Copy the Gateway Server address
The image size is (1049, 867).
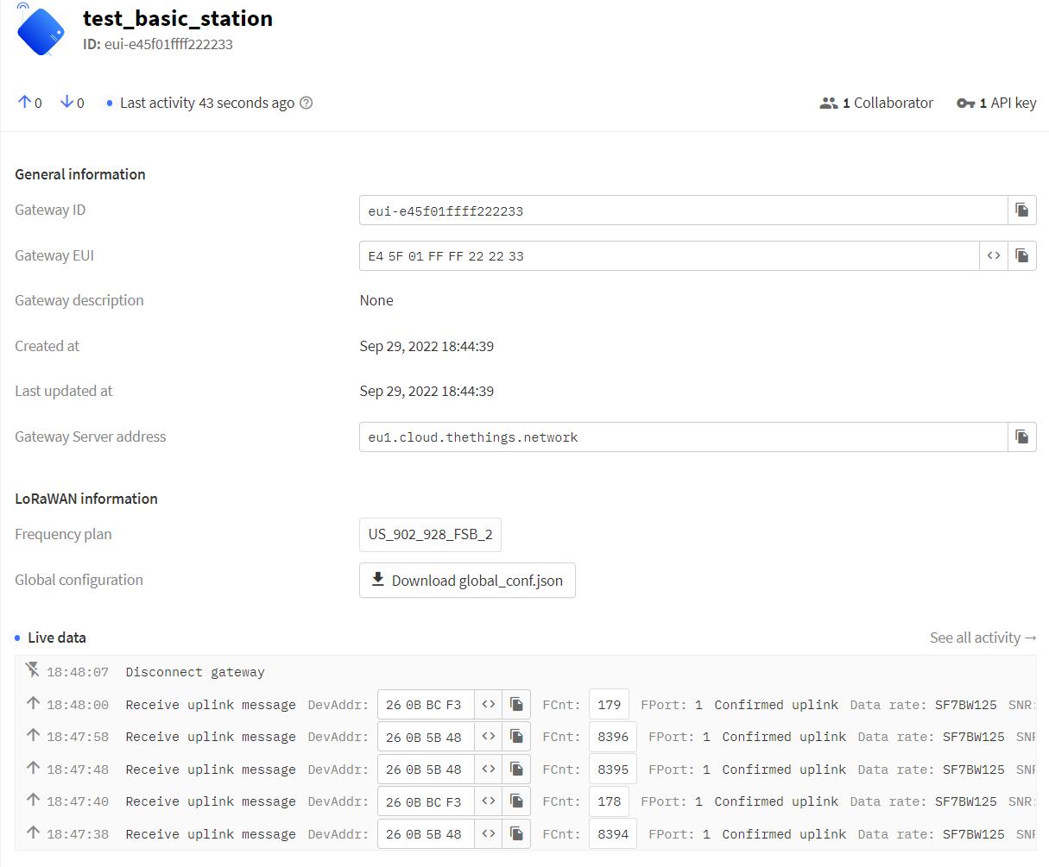click(1021, 437)
